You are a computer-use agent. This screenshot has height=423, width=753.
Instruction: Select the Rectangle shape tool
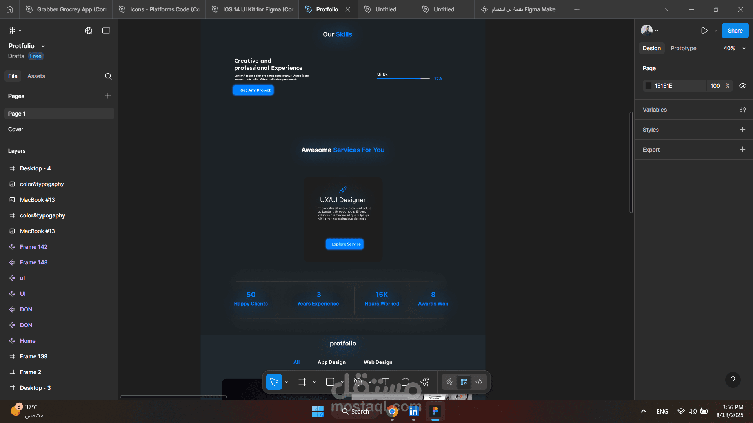click(x=330, y=382)
